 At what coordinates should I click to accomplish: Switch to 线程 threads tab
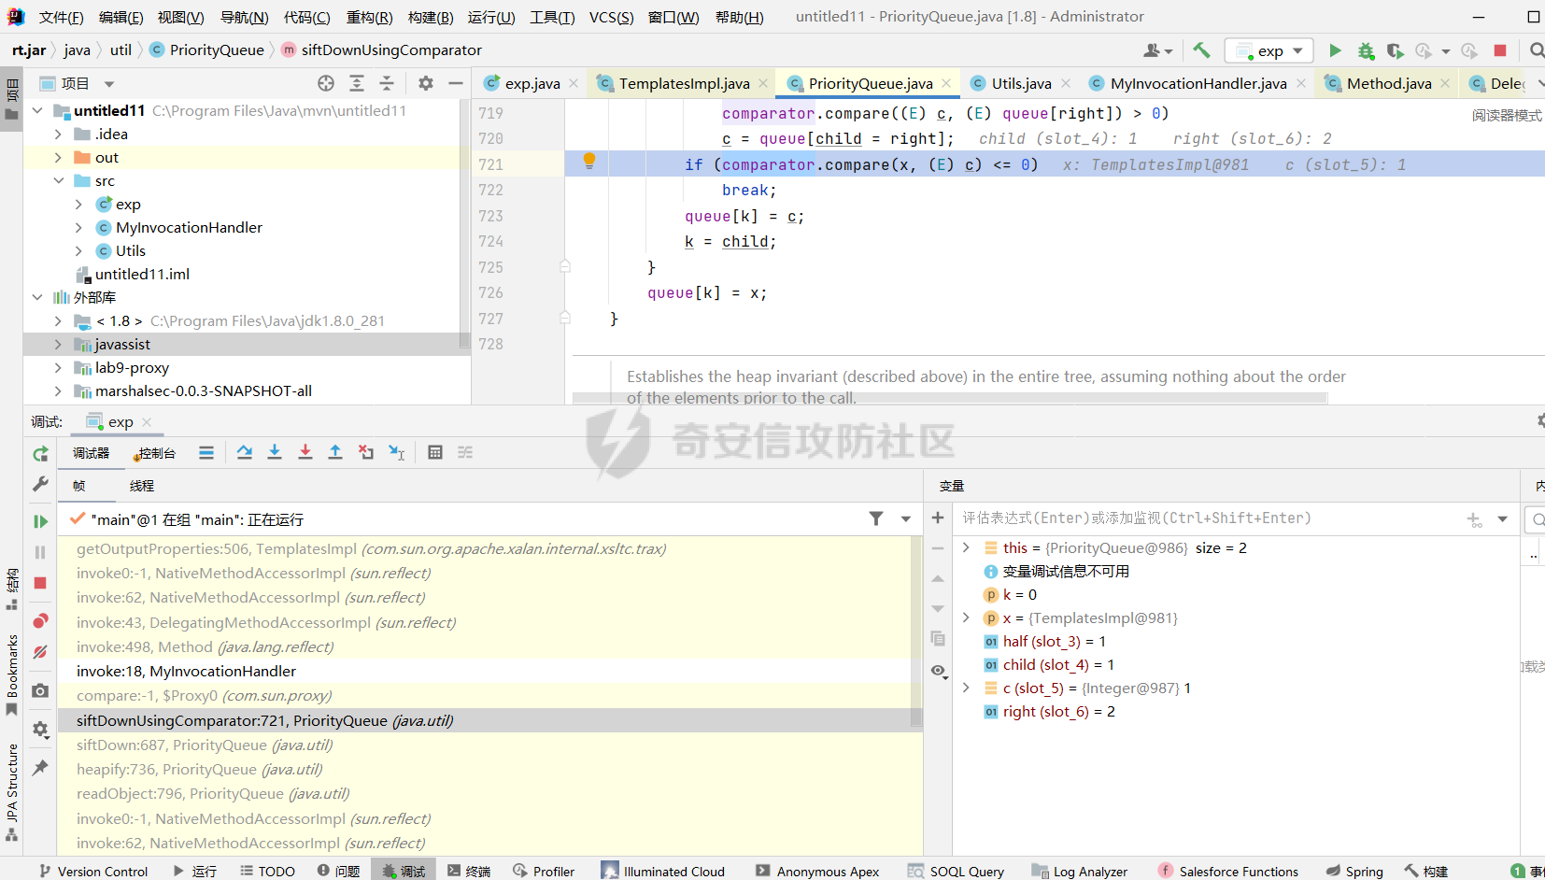[142, 486]
